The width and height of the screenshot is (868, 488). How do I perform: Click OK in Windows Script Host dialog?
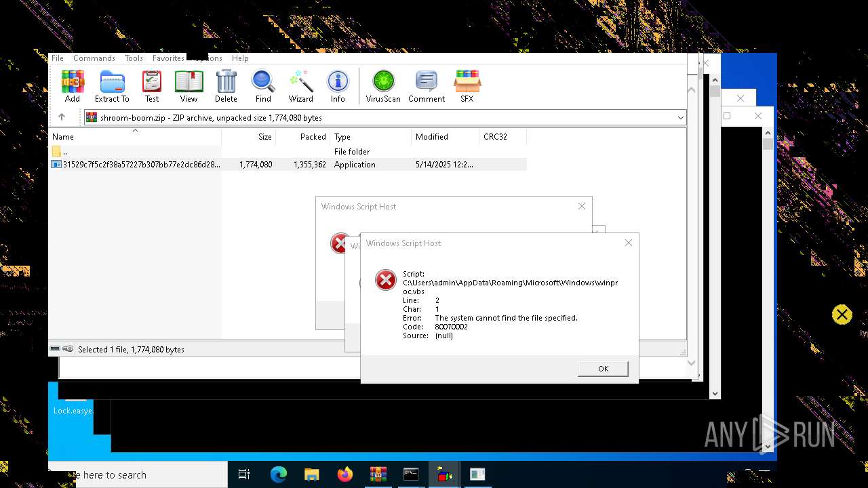coord(603,369)
